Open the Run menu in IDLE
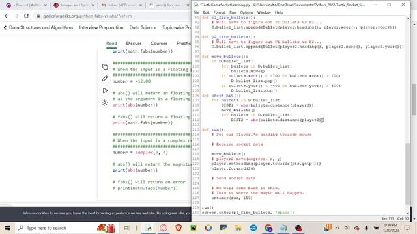This screenshot has width=417, height=234. tap(233, 12)
